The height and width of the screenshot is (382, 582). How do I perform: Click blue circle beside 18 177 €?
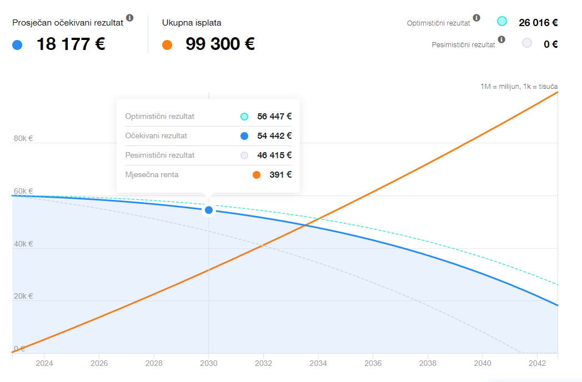17,46
